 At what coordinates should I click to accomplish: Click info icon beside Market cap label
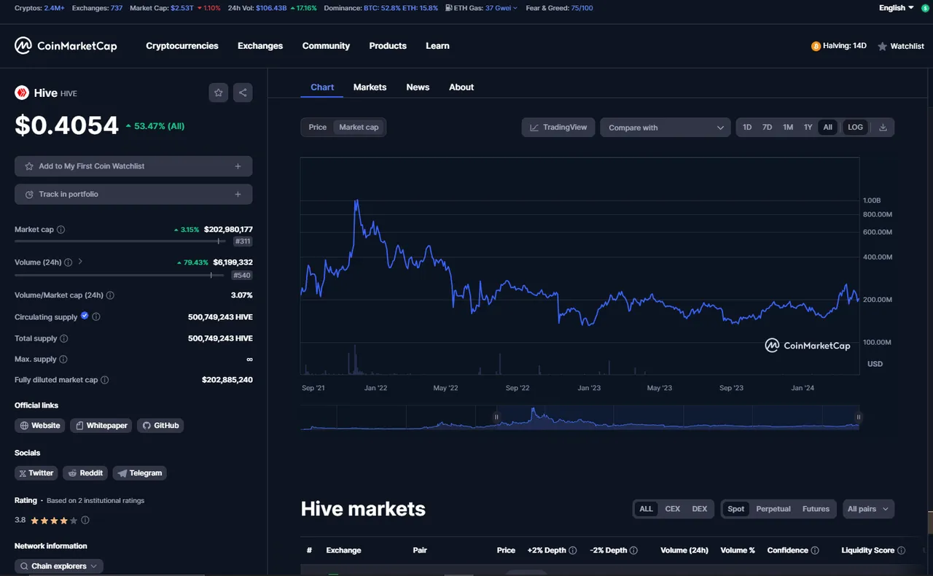click(x=60, y=230)
